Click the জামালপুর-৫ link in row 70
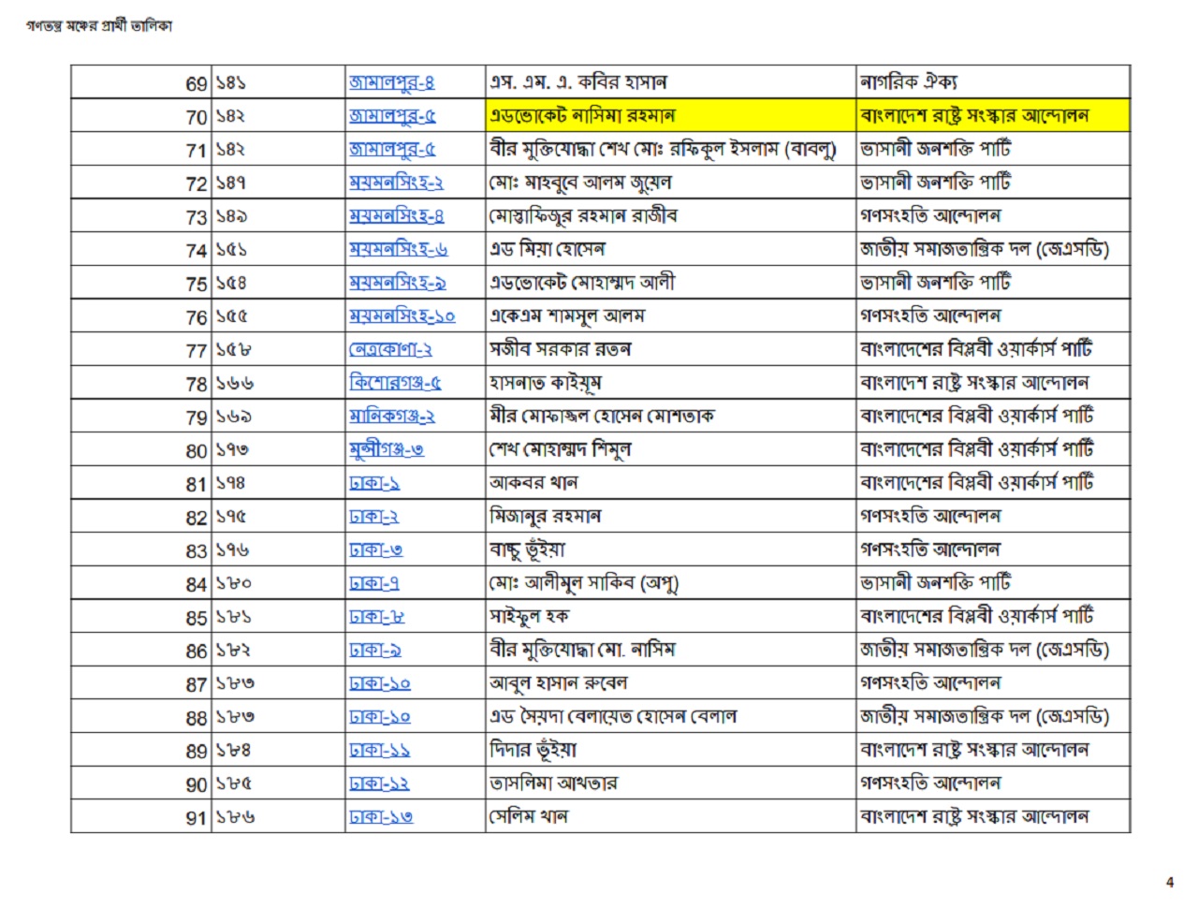Image resolution: width=1198 pixels, height=908 pixels. [391, 116]
